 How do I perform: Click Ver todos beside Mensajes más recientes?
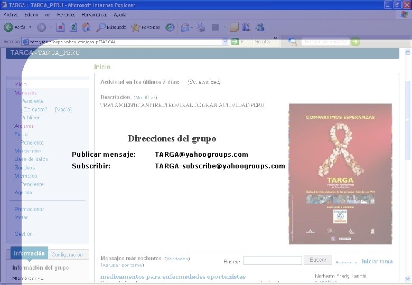click(x=177, y=259)
